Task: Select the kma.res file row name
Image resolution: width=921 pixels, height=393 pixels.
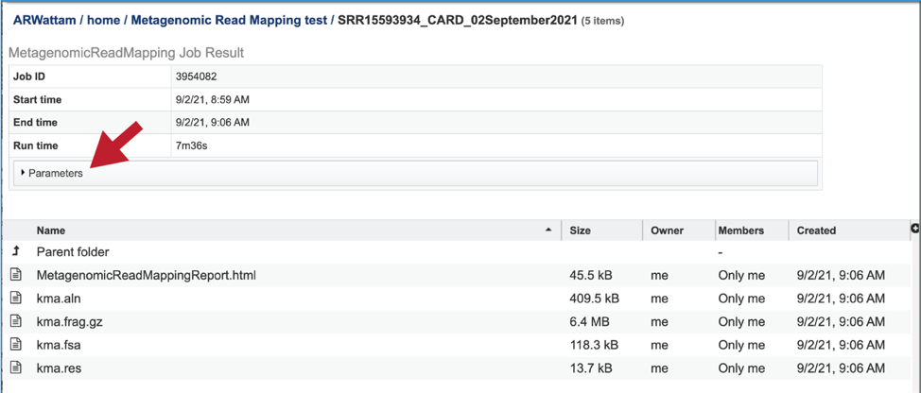Action: tap(59, 368)
